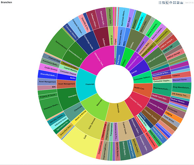Image resolution: width=194 pixels, height=165 pixels.
Task: Show the line chart view icon
Action: tap(178, 3)
